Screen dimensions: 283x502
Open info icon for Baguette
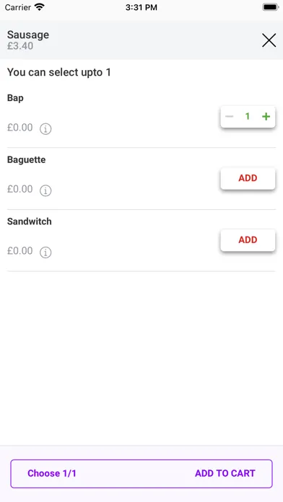pos(45,191)
